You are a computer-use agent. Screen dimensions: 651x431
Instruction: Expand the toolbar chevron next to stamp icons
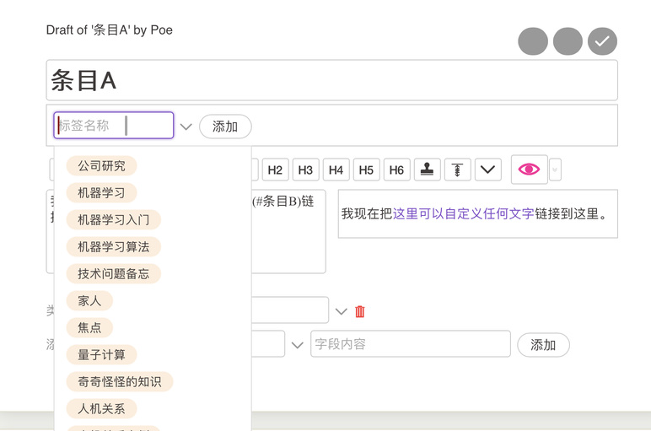coord(488,170)
